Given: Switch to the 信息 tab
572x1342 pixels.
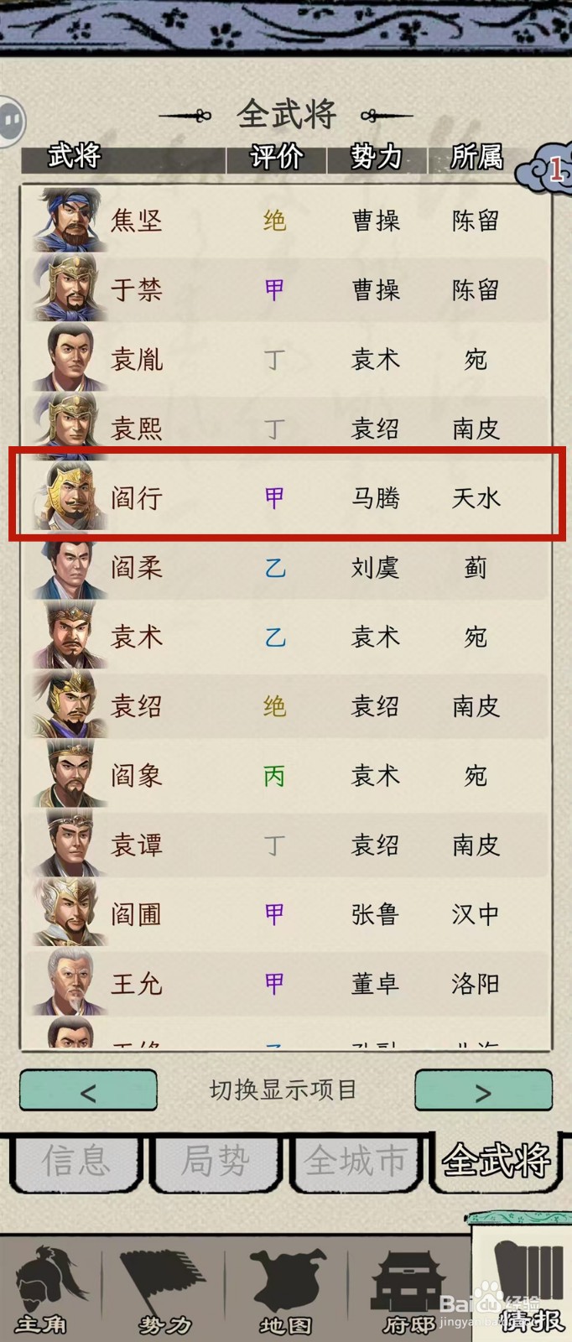Looking at the screenshot, I should [76, 1163].
